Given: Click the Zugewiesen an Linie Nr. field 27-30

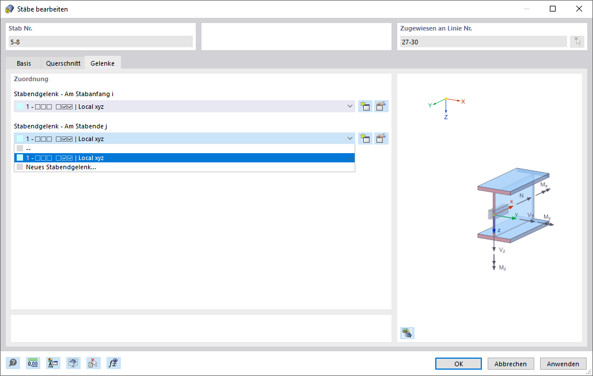Looking at the screenshot, I should [x=484, y=41].
